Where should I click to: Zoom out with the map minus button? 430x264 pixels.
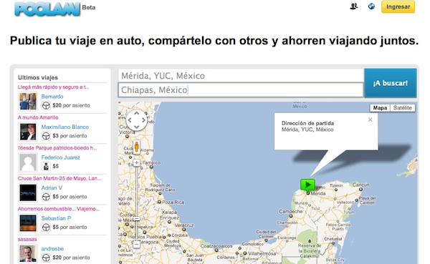point(137,244)
